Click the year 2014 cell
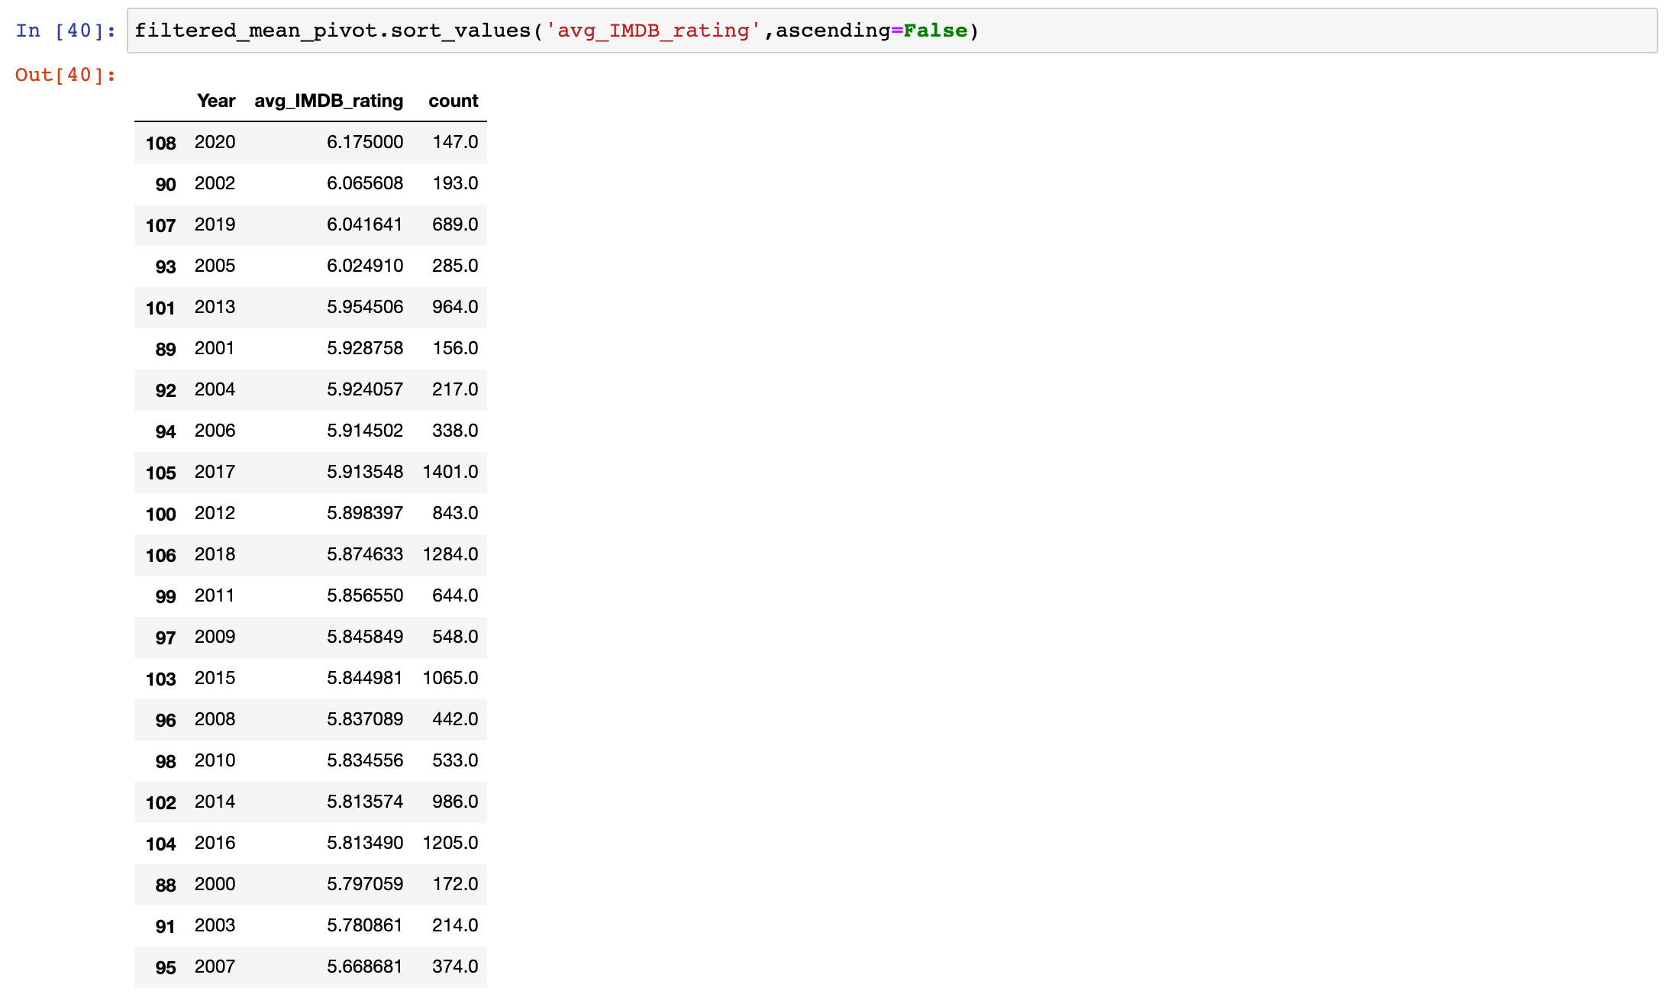Screen dimensions: 1672x994 (x=215, y=802)
